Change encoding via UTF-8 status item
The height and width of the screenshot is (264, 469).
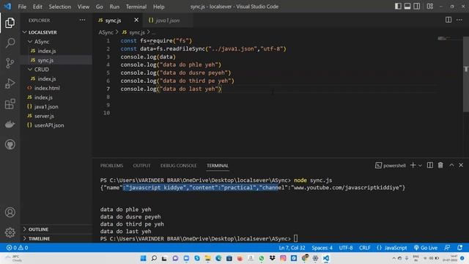(346, 248)
